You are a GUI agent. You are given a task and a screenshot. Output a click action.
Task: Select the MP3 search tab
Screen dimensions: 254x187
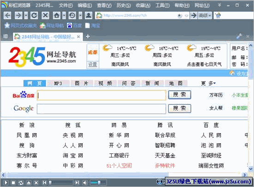58,83
